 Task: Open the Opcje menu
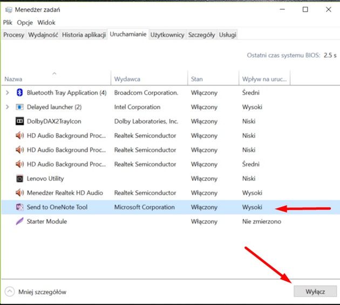point(25,23)
